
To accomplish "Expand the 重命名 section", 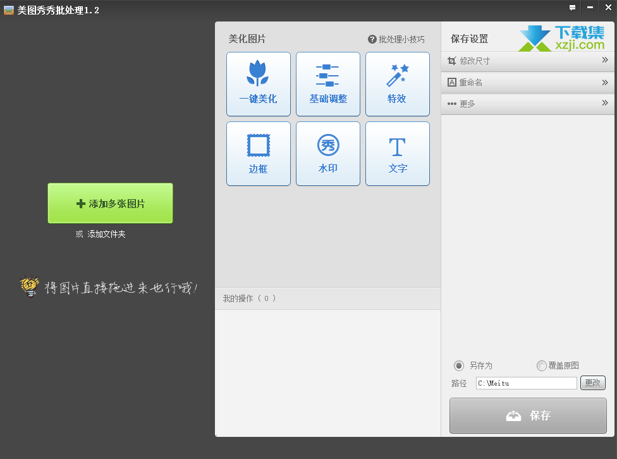I will (528, 82).
